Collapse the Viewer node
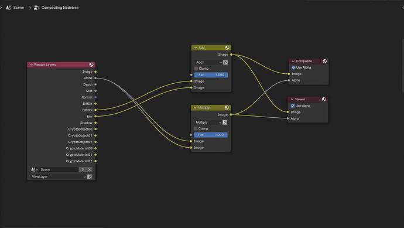 [x=292, y=99]
